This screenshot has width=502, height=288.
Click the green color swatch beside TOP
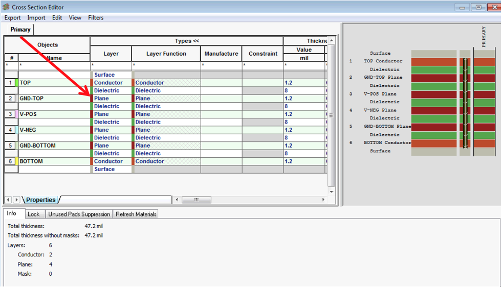pyautogui.click(x=17, y=83)
